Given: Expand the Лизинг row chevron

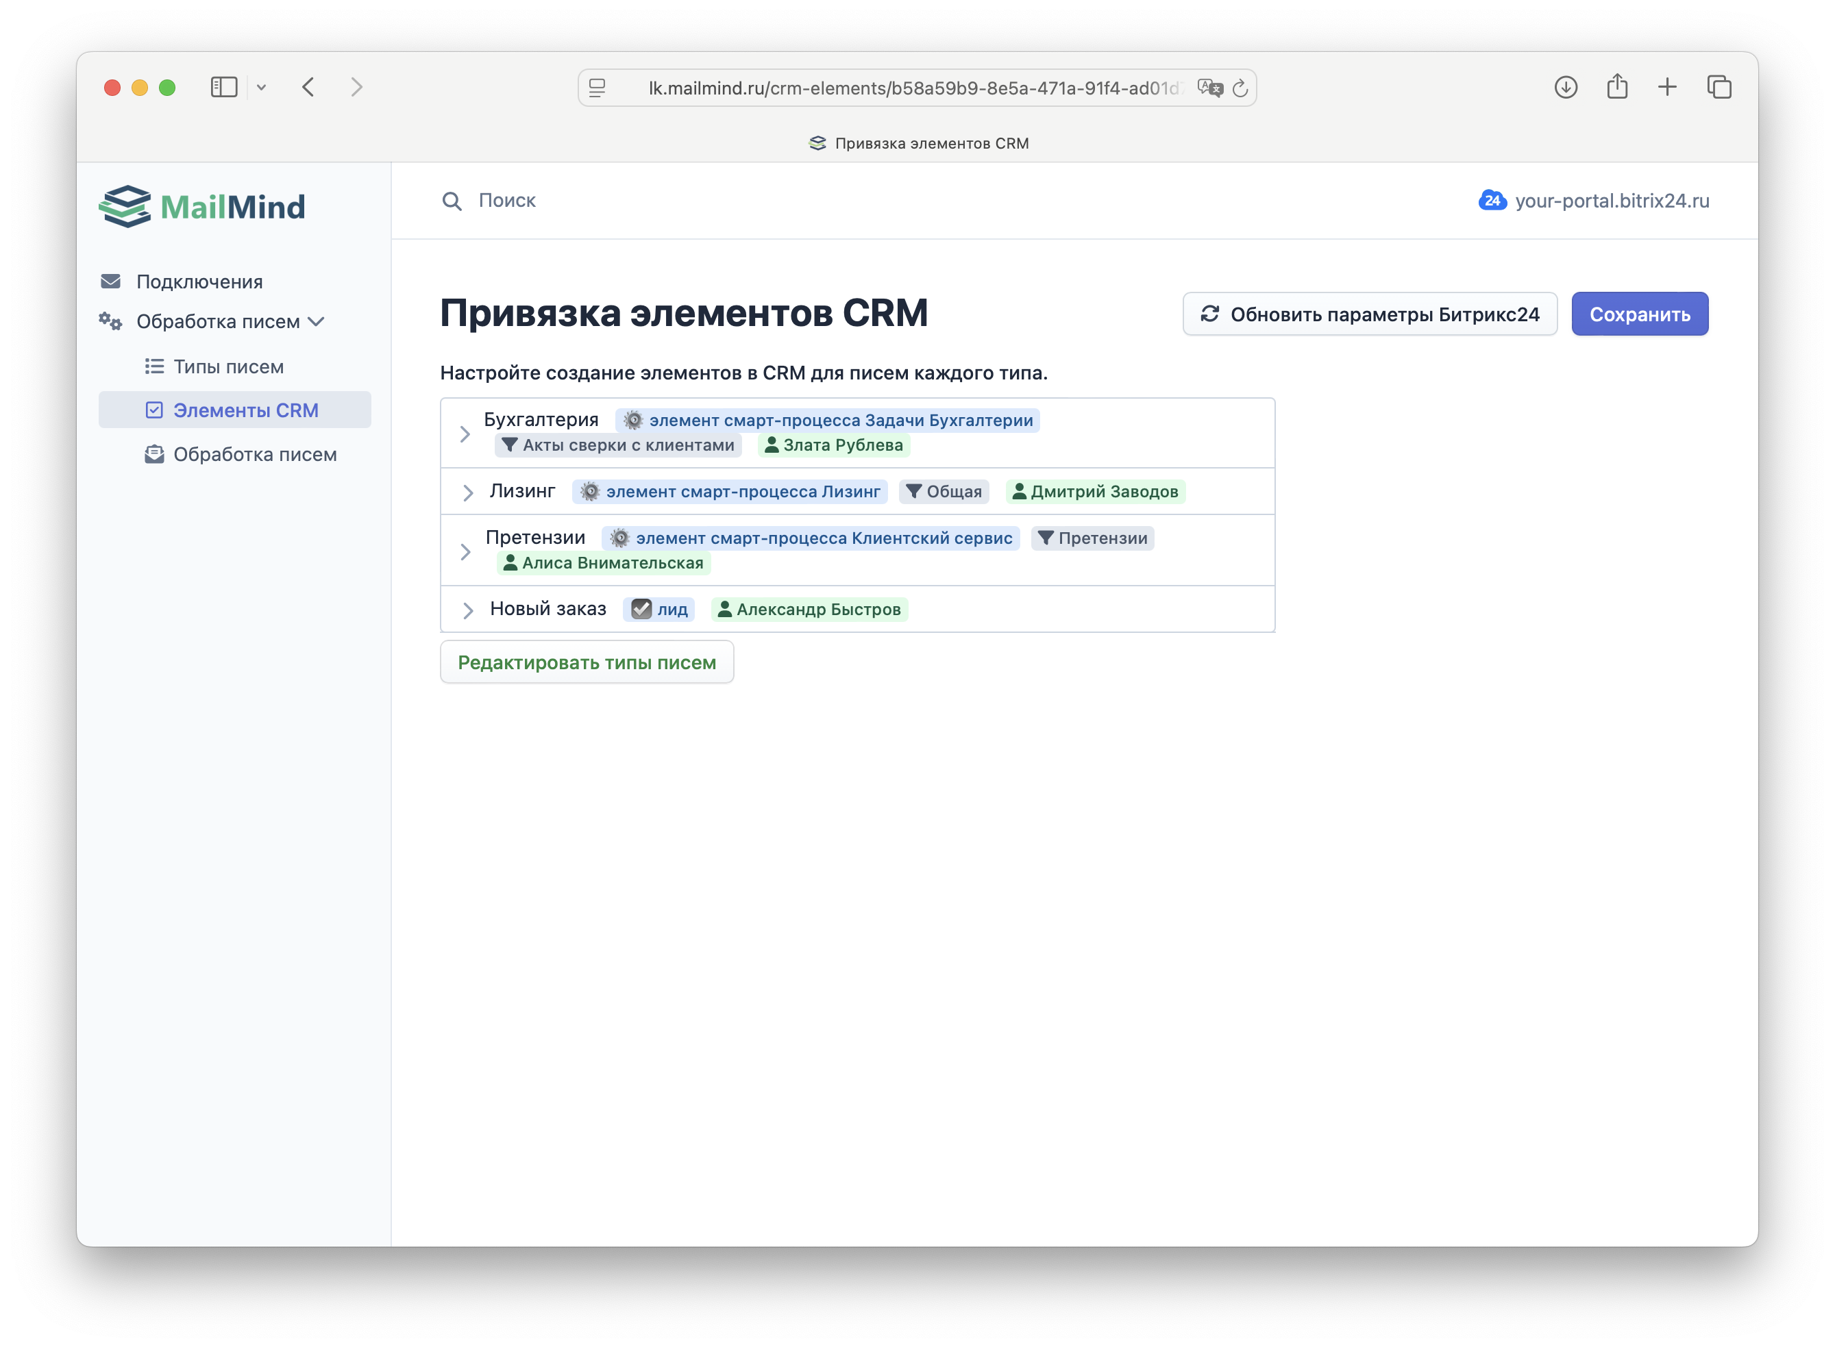Looking at the screenshot, I should (468, 492).
